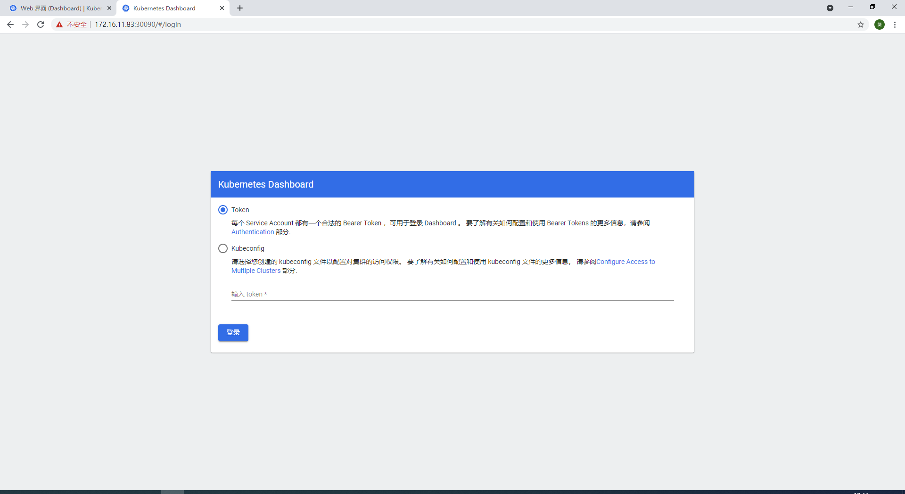The width and height of the screenshot is (905, 494).
Task: Bookmark page with the star icon
Action: (x=861, y=25)
